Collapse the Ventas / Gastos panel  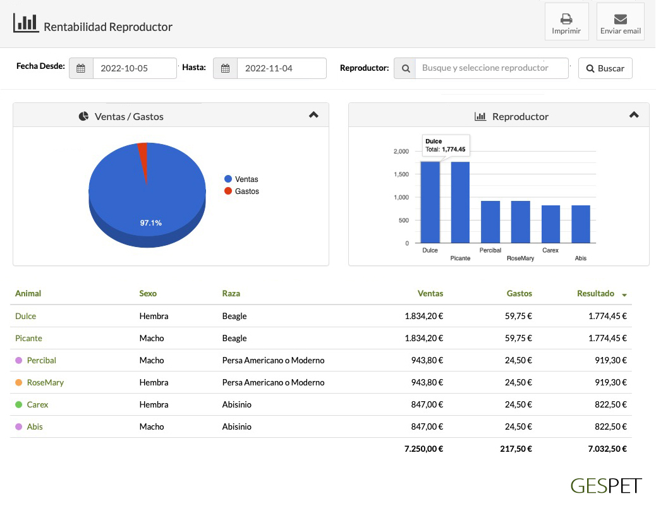point(313,115)
